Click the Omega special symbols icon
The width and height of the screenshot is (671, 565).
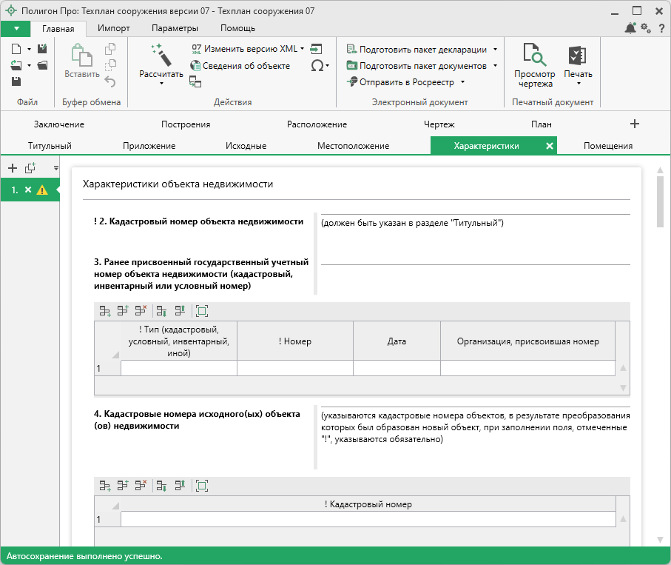[x=317, y=66]
